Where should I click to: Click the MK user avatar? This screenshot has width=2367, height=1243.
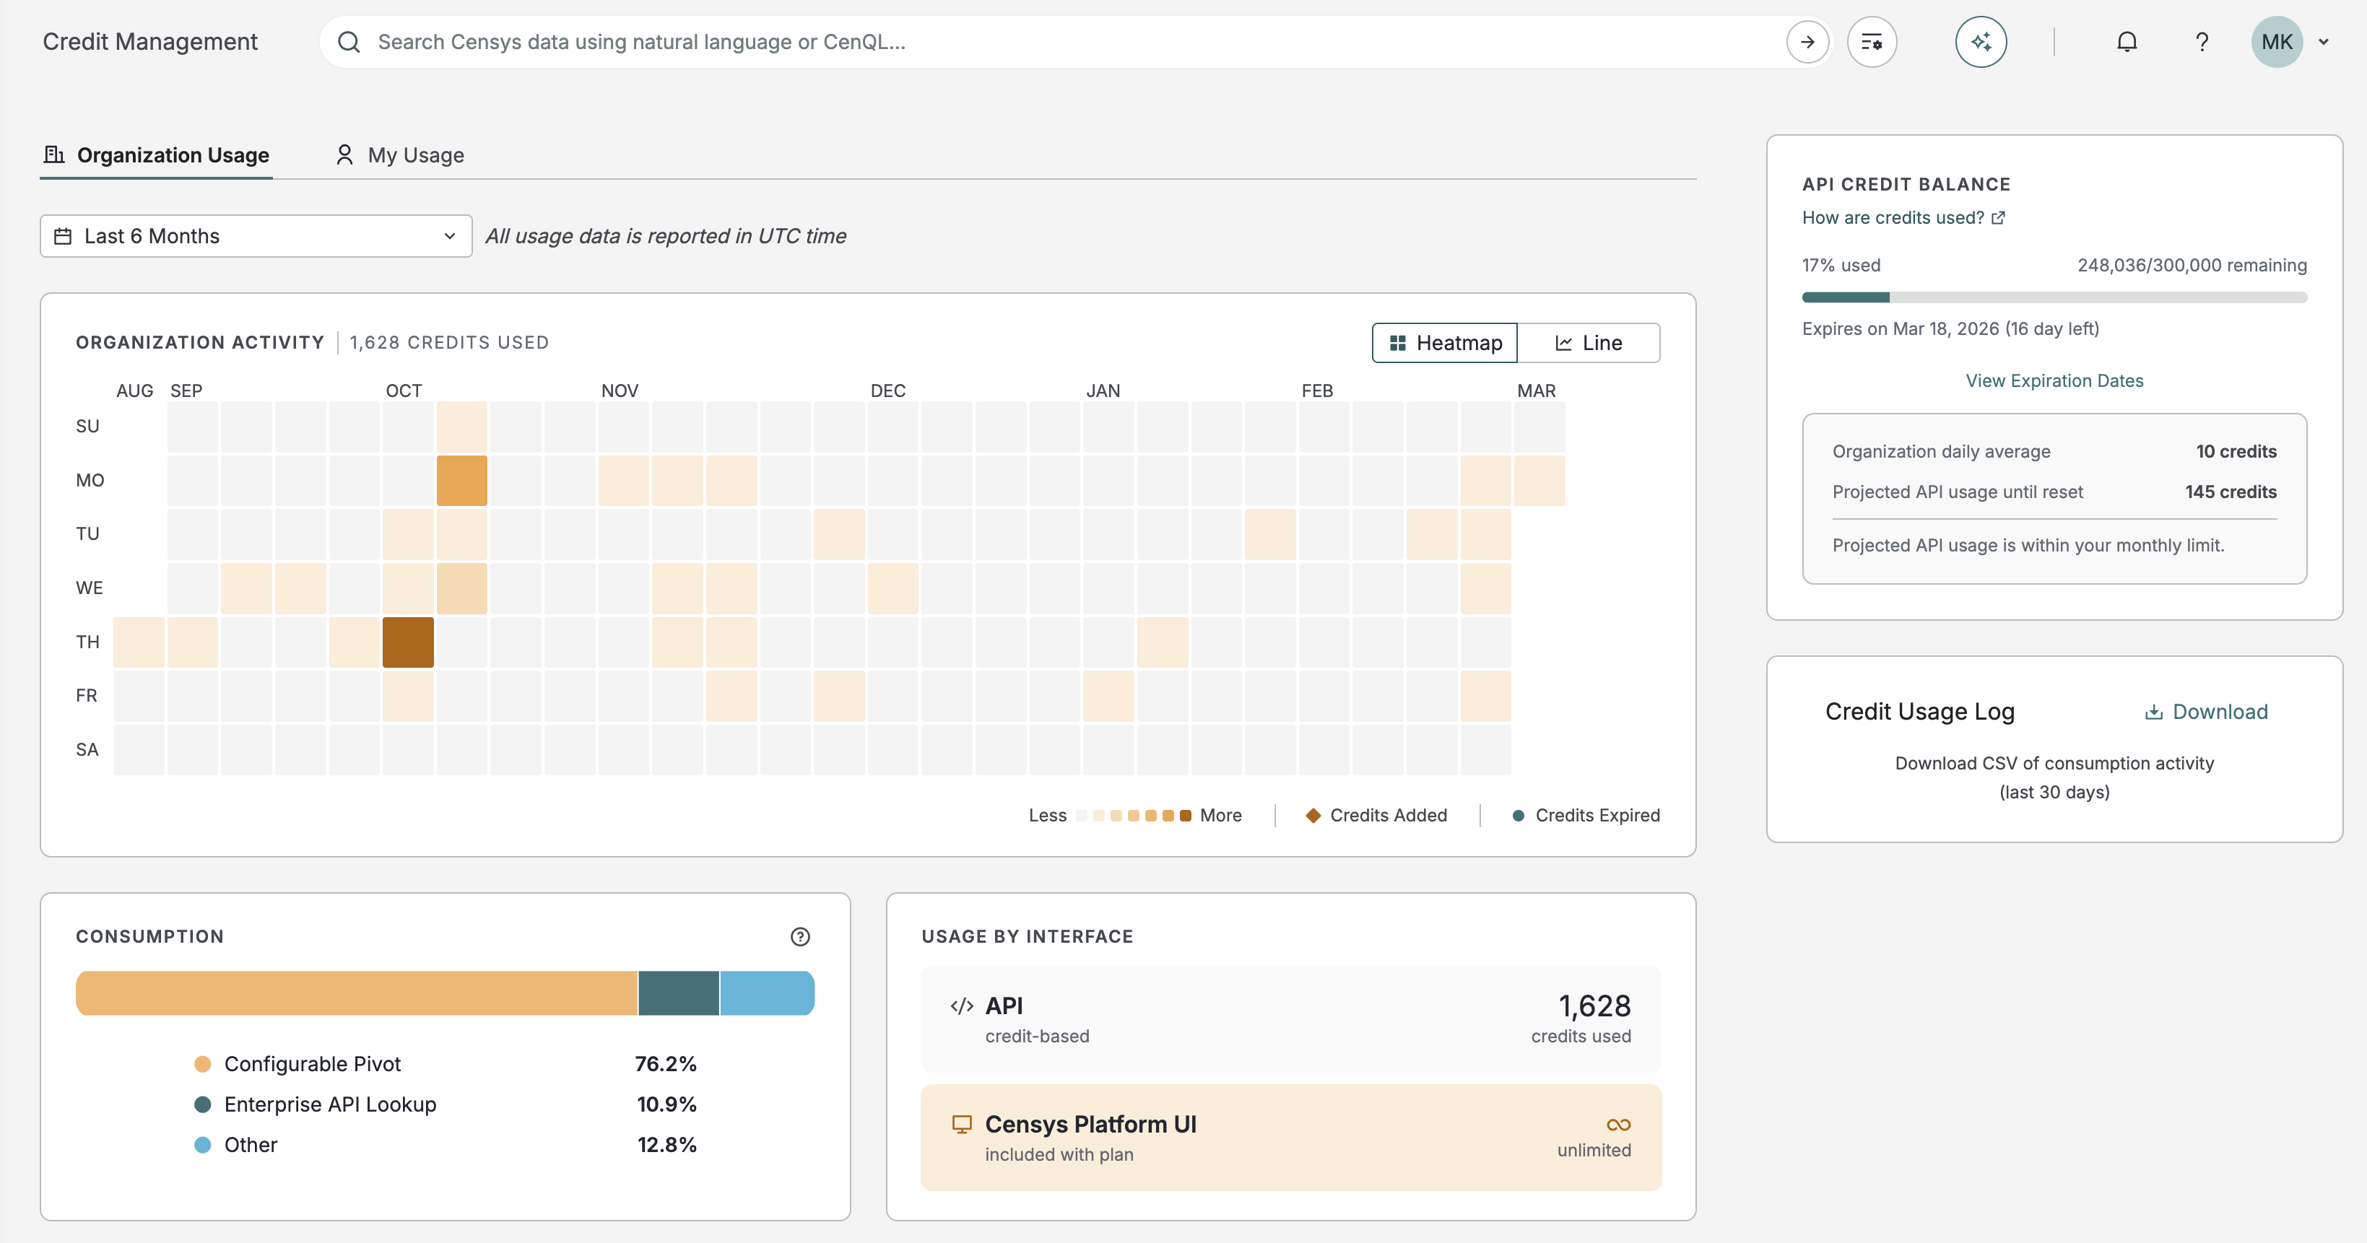2276,43
